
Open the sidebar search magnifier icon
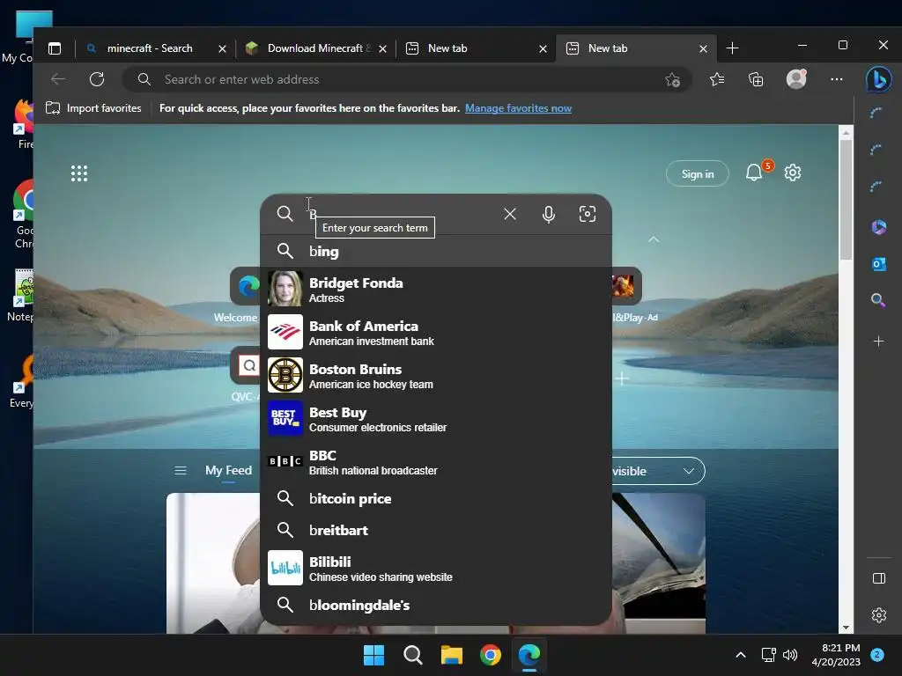coord(878,300)
